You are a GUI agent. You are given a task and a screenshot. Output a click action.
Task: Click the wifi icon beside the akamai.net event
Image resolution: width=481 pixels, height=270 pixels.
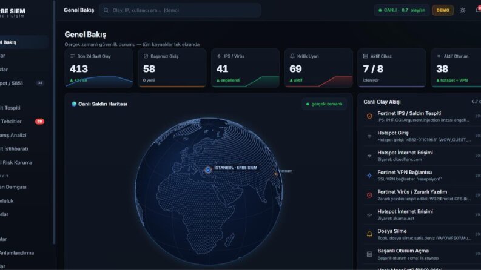369,214
